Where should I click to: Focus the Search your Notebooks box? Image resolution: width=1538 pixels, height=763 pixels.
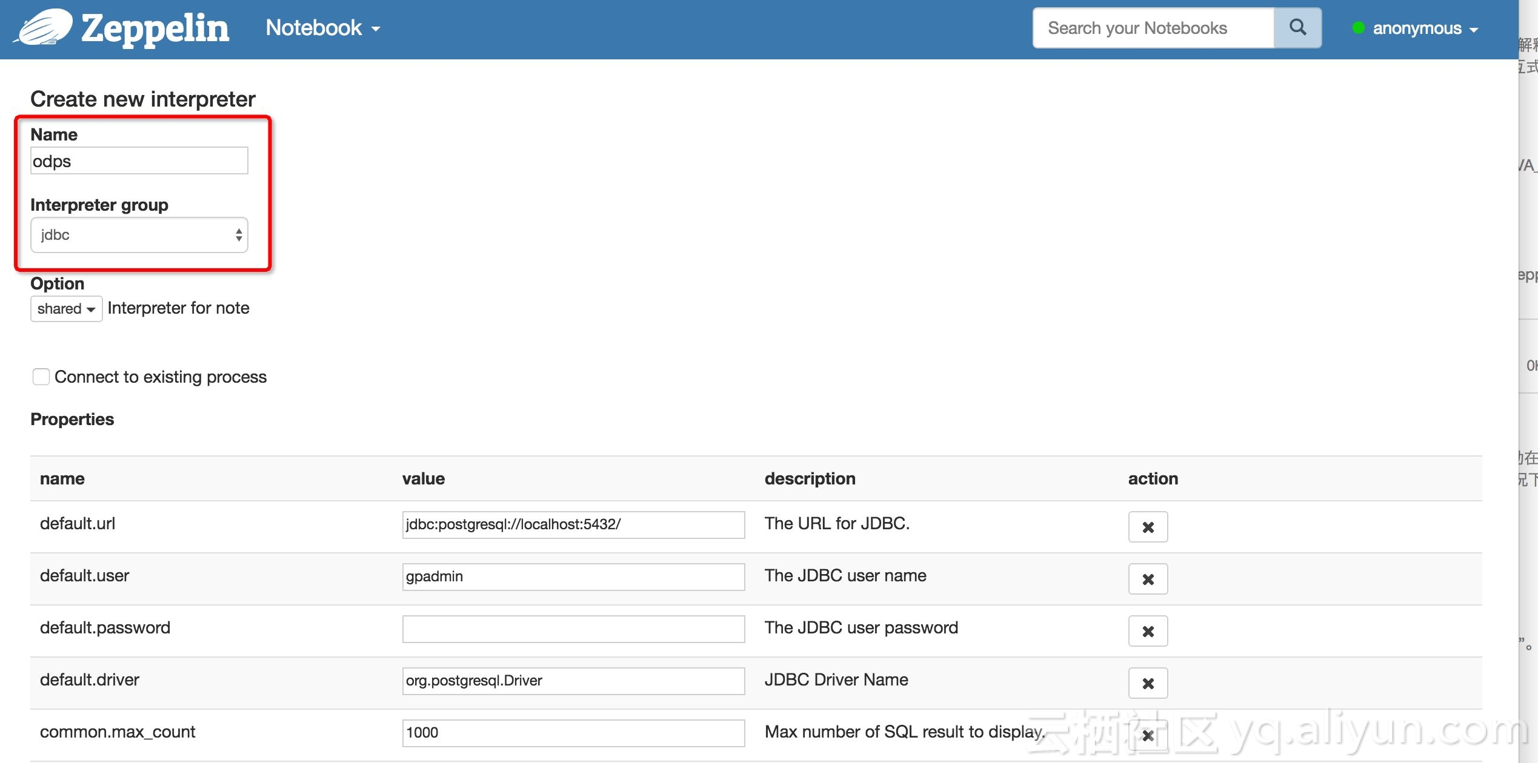(x=1153, y=28)
